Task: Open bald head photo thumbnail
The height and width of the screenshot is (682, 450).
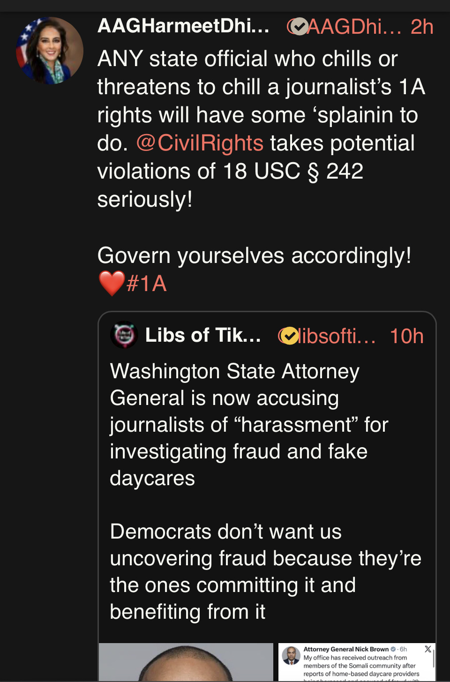Action: click(x=186, y=662)
